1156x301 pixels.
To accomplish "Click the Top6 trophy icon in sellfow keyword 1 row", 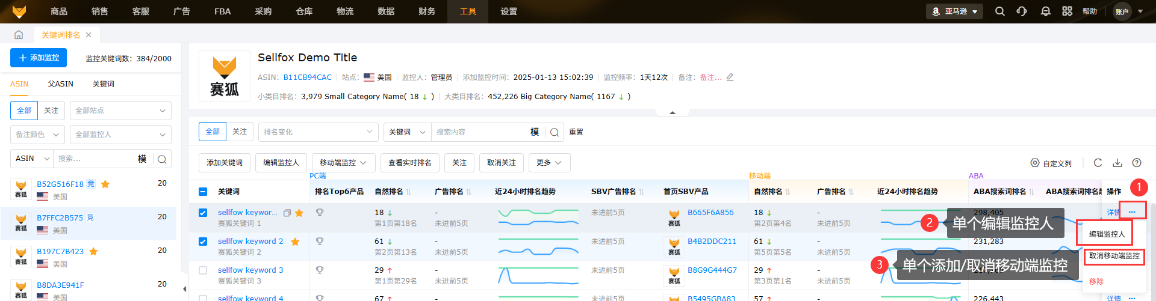I will [320, 212].
